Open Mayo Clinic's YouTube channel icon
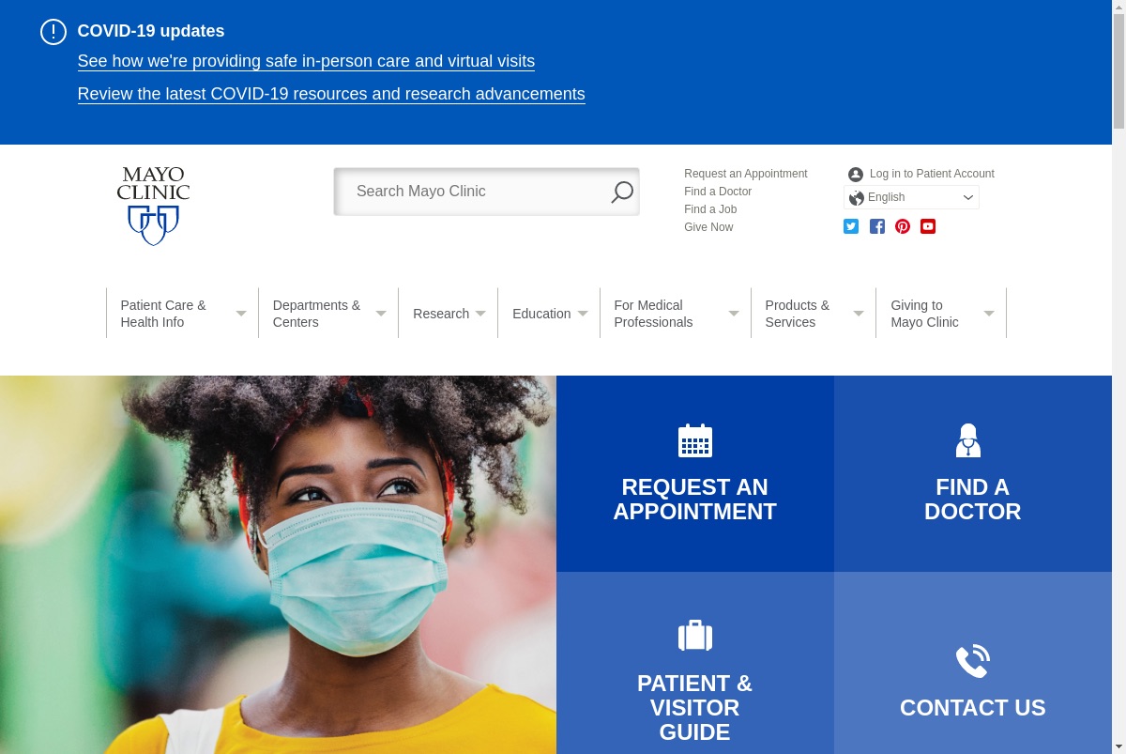 coord(928,226)
